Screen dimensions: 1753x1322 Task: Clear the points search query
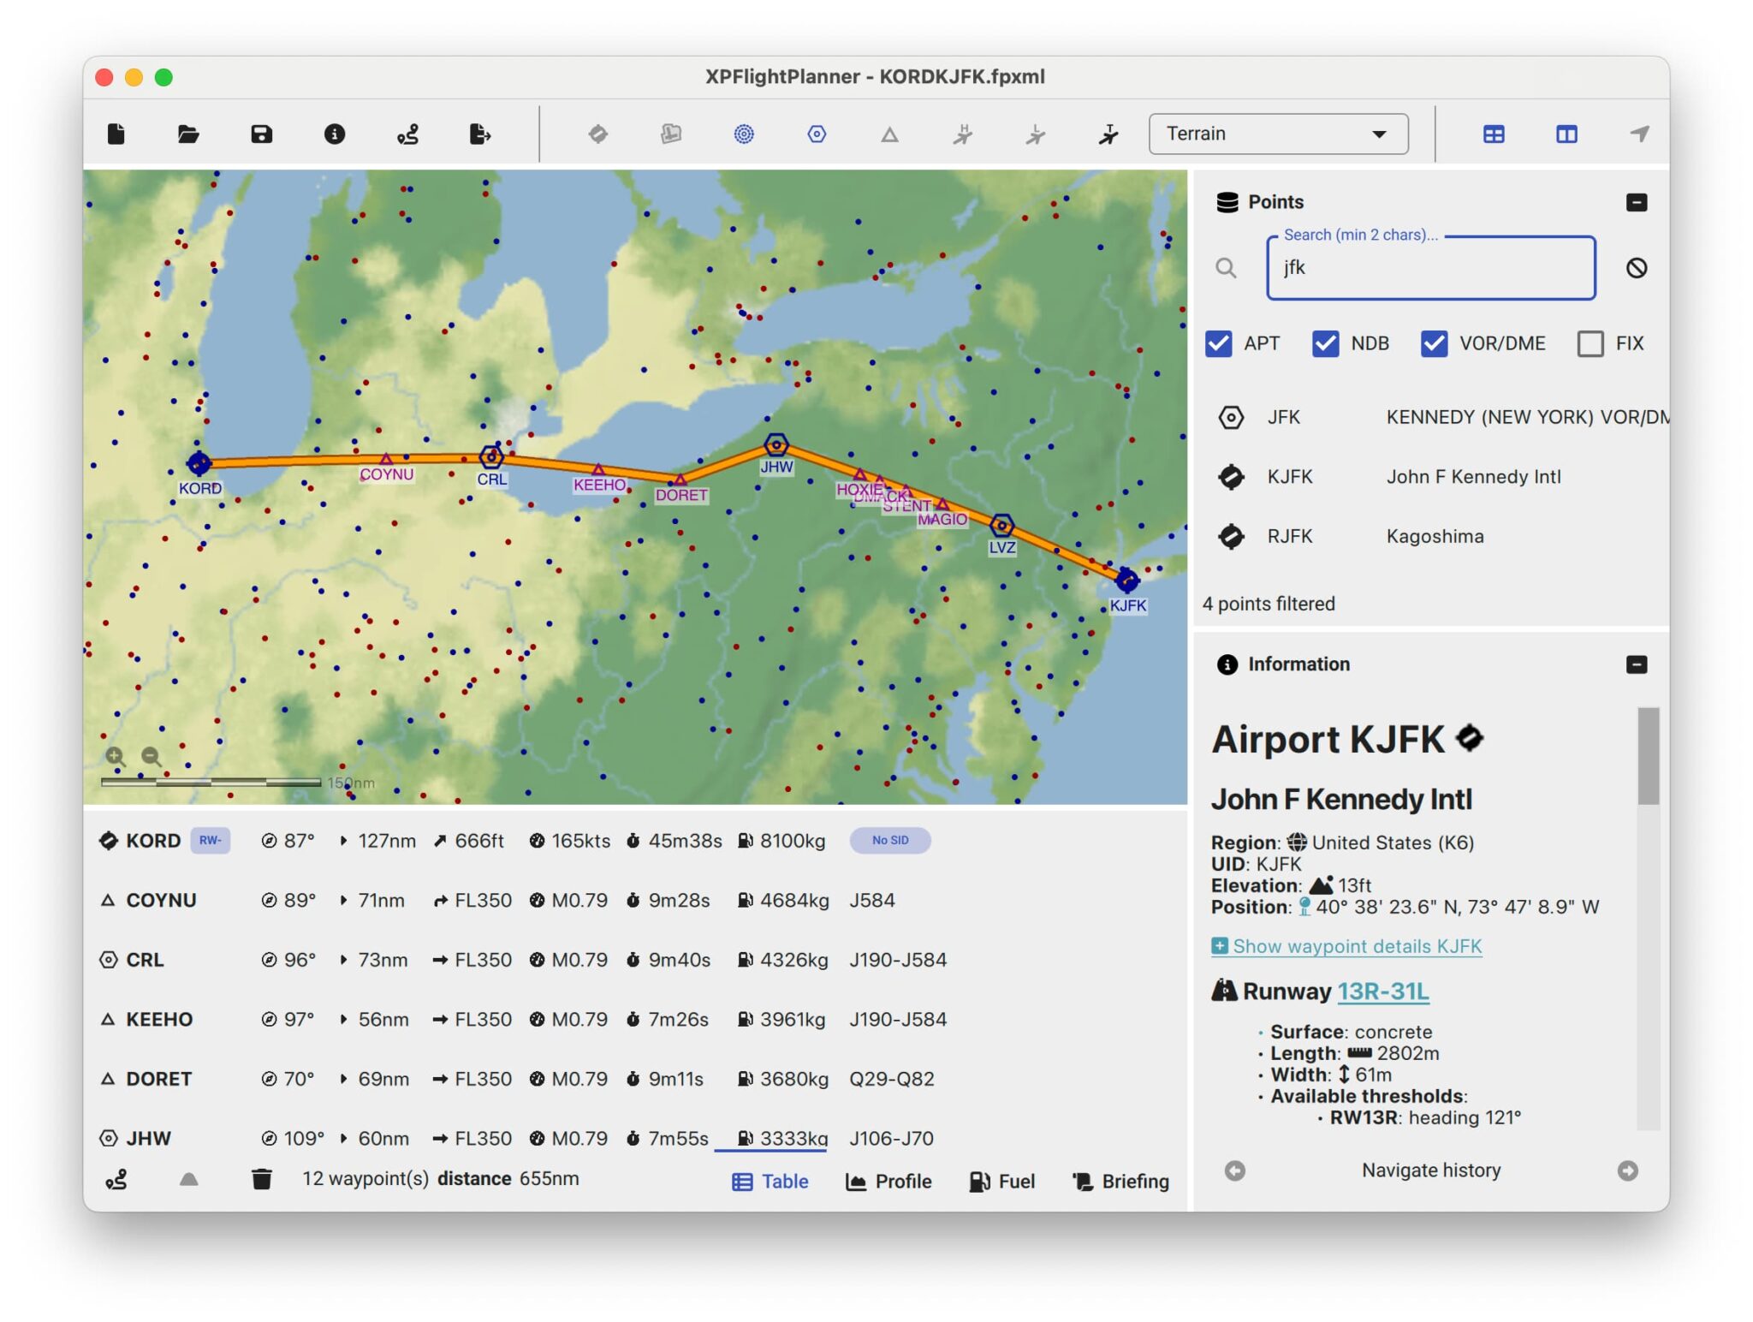click(x=1638, y=268)
